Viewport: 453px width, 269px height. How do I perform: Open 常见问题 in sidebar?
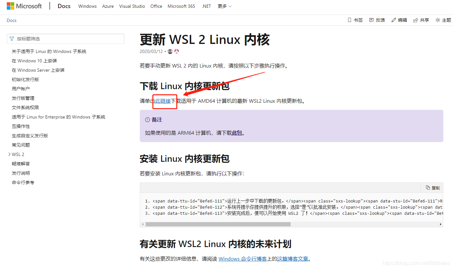21,145
